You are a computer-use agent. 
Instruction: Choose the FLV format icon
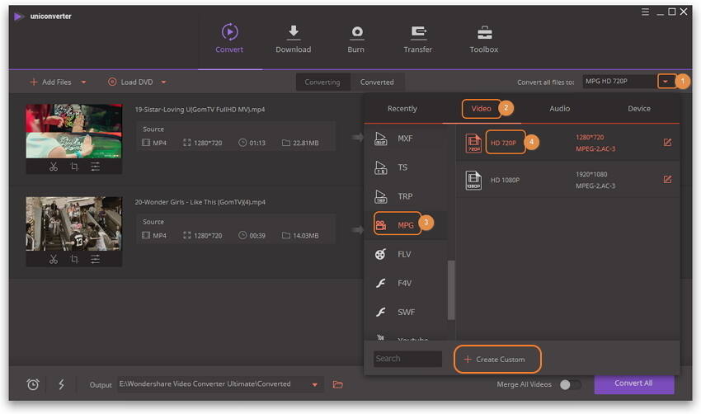[x=380, y=254]
